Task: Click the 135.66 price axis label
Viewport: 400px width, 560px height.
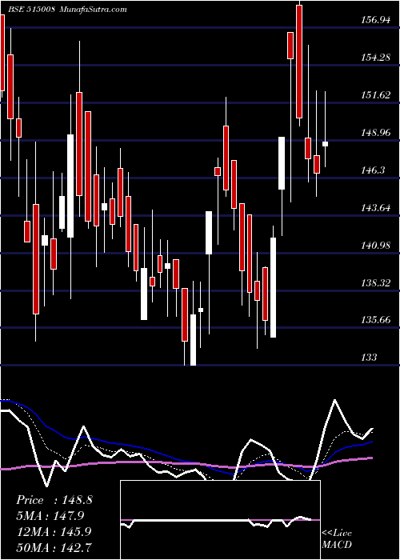Action: (375, 320)
